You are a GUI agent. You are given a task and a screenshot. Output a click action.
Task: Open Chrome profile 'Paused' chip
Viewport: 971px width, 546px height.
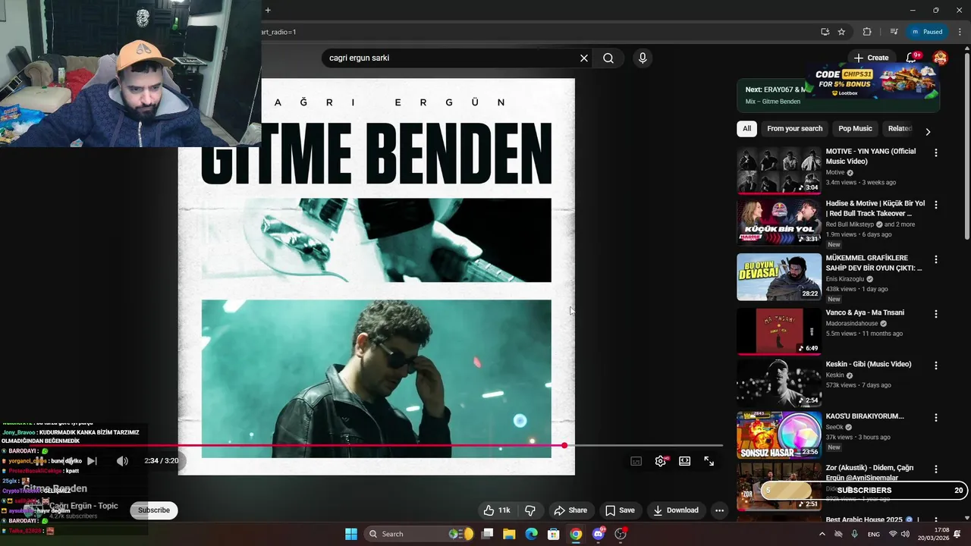pyautogui.click(x=927, y=32)
